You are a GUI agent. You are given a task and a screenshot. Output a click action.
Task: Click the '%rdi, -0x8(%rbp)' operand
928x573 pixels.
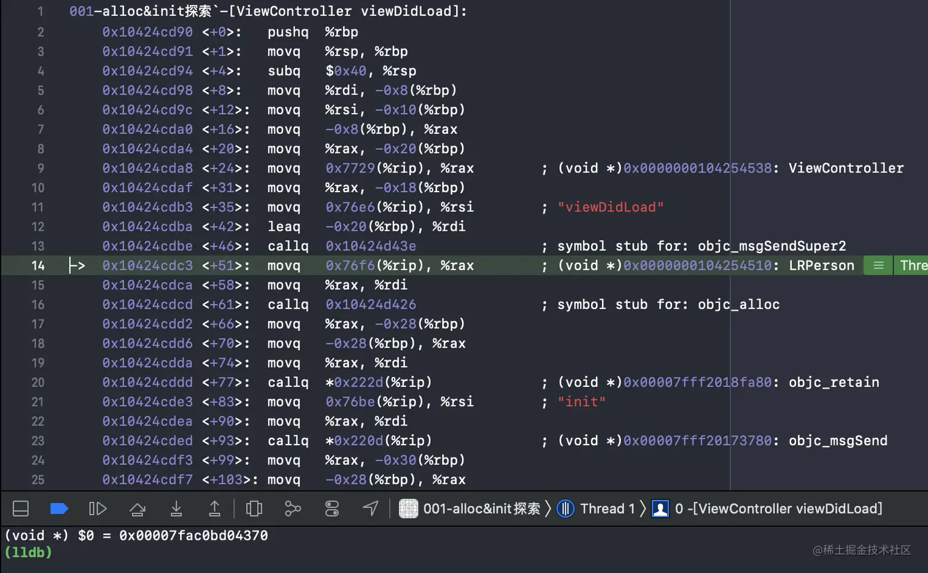[391, 90]
